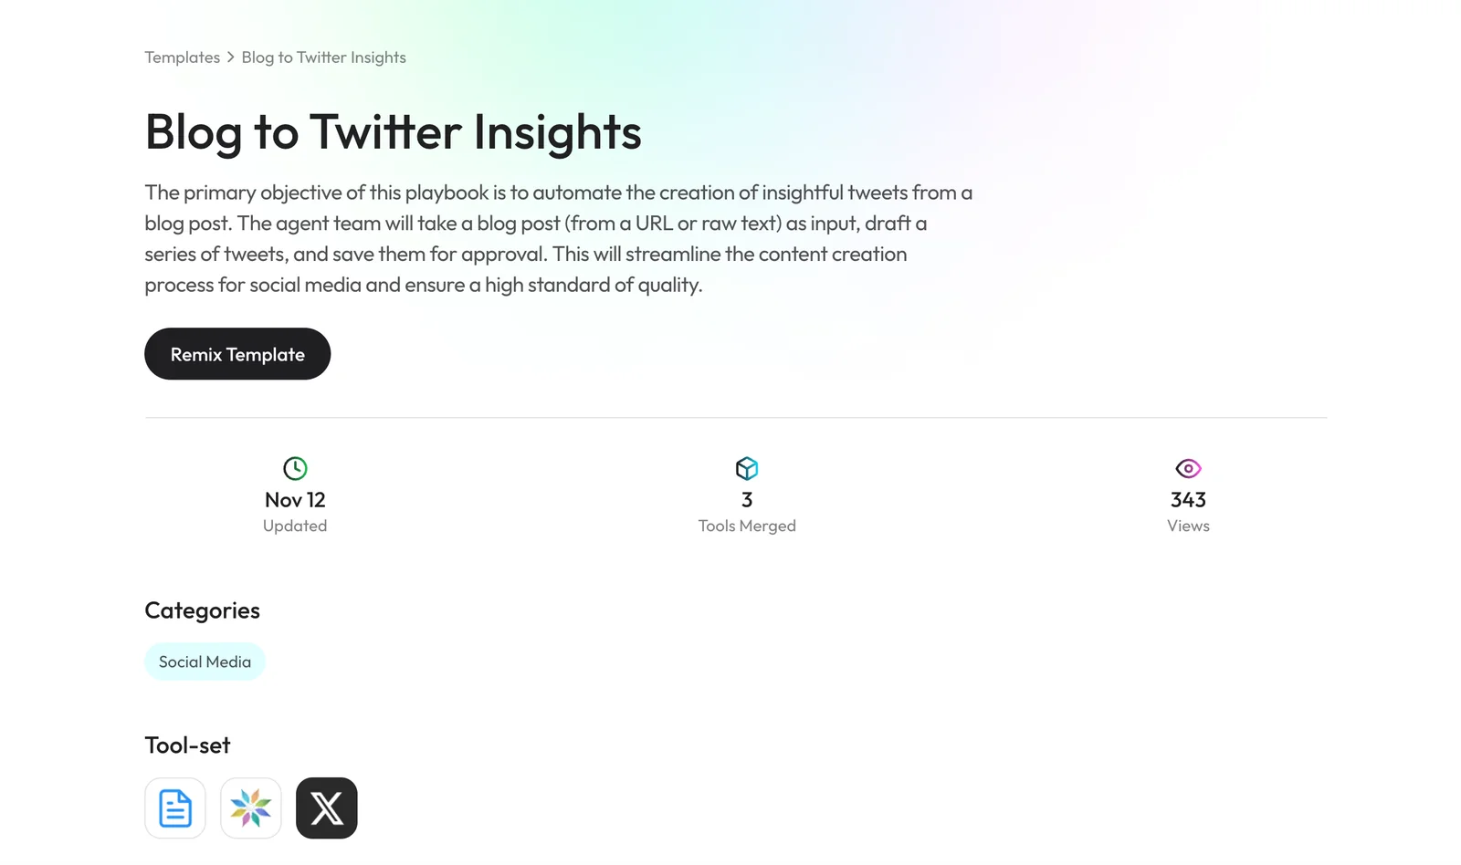This screenshot has width=1461, height=865.
Task: Click the Tools Merged label
Action: point(747,526)
